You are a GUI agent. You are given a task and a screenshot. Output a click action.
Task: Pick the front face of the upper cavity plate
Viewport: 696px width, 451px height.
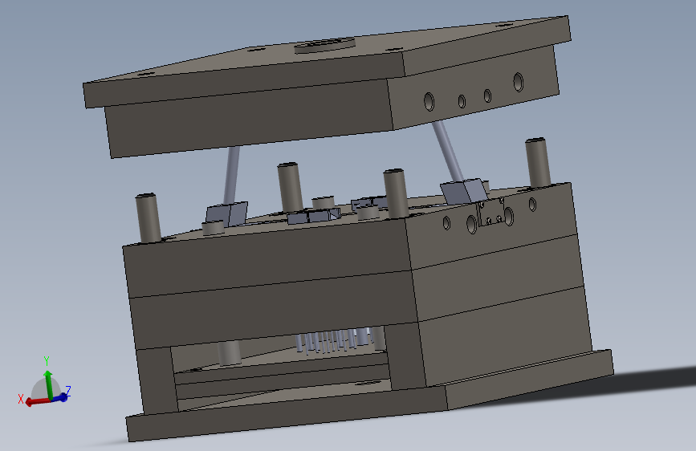tap(249, 119)
